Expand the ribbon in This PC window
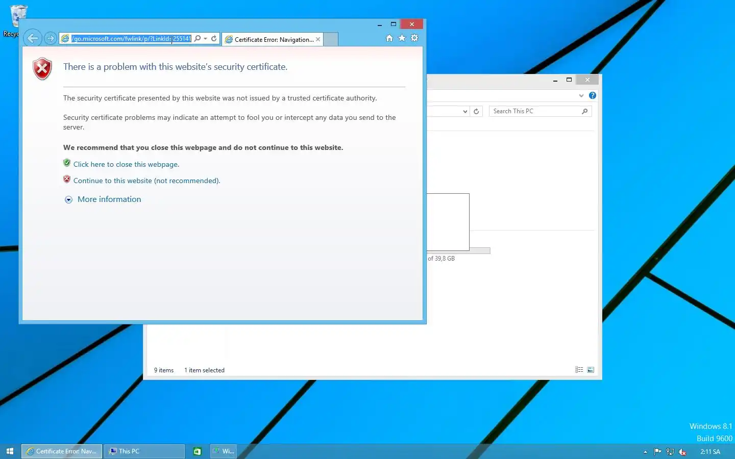The width and height of the screenshot is (735, 459). coord(581,95)
